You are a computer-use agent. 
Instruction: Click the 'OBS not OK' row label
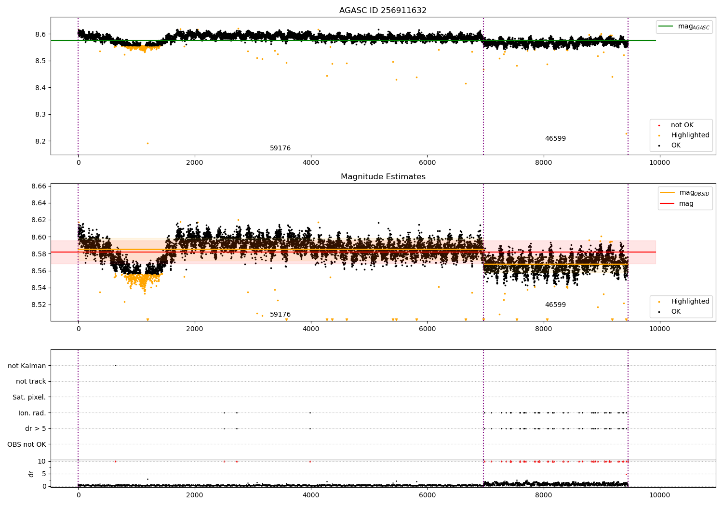(x=27, y=444)
